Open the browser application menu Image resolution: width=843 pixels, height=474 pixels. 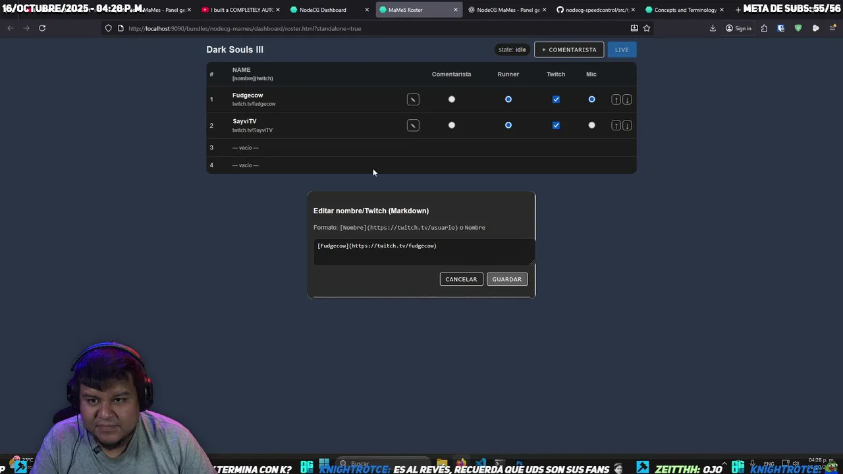[x=832, y=28]
